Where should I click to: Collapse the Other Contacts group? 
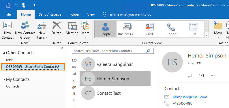click(x=4, y=53)
